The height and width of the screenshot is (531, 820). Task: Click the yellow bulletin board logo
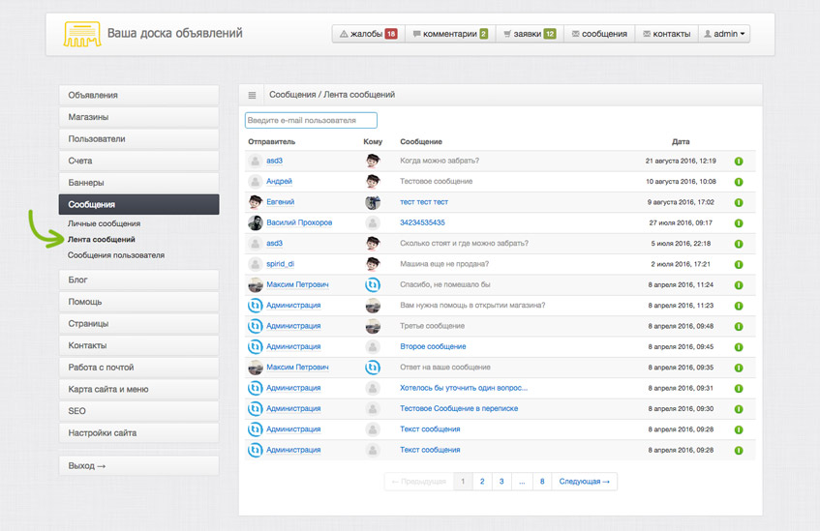[x=82, y=34]
